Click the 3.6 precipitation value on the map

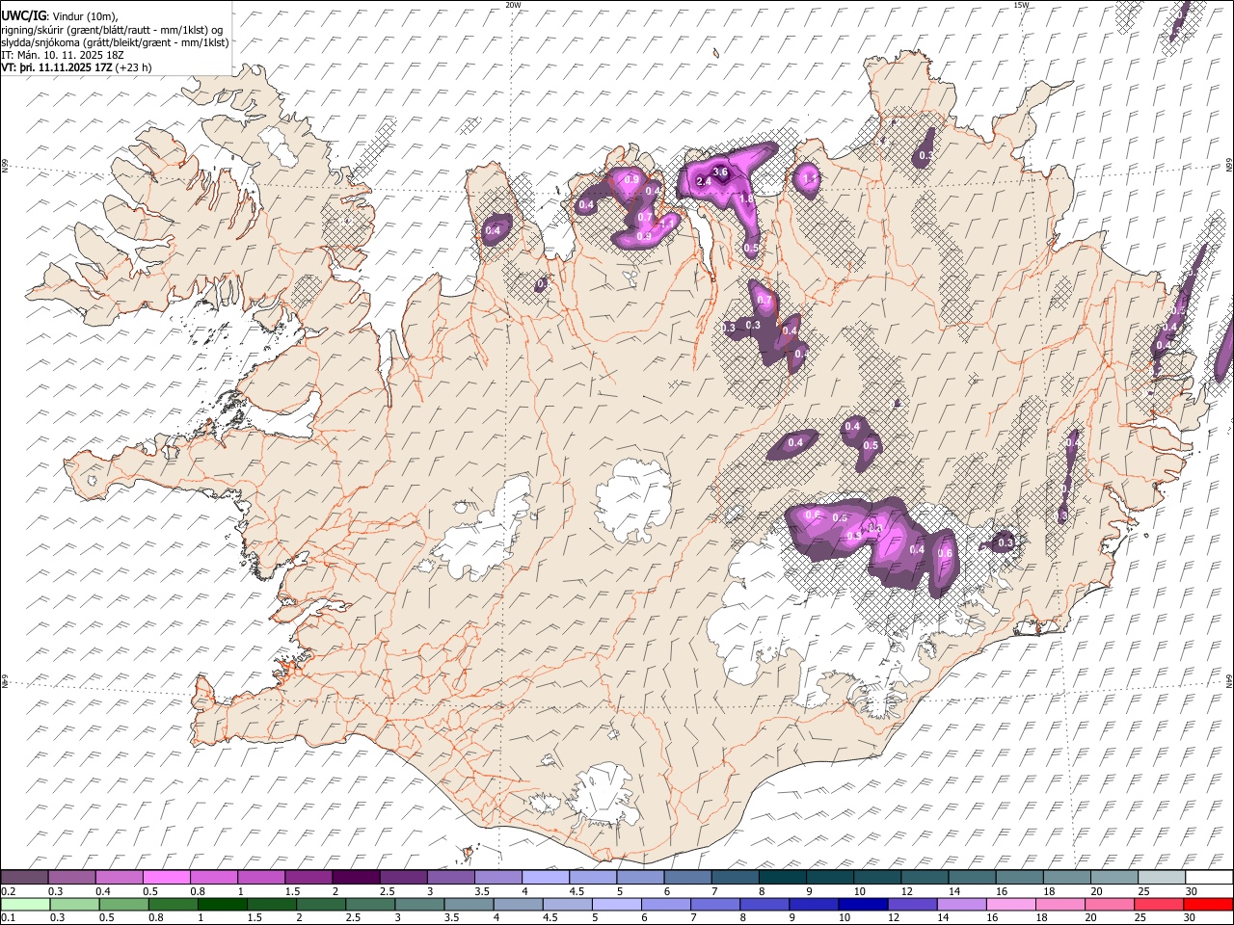coord(719,172)
